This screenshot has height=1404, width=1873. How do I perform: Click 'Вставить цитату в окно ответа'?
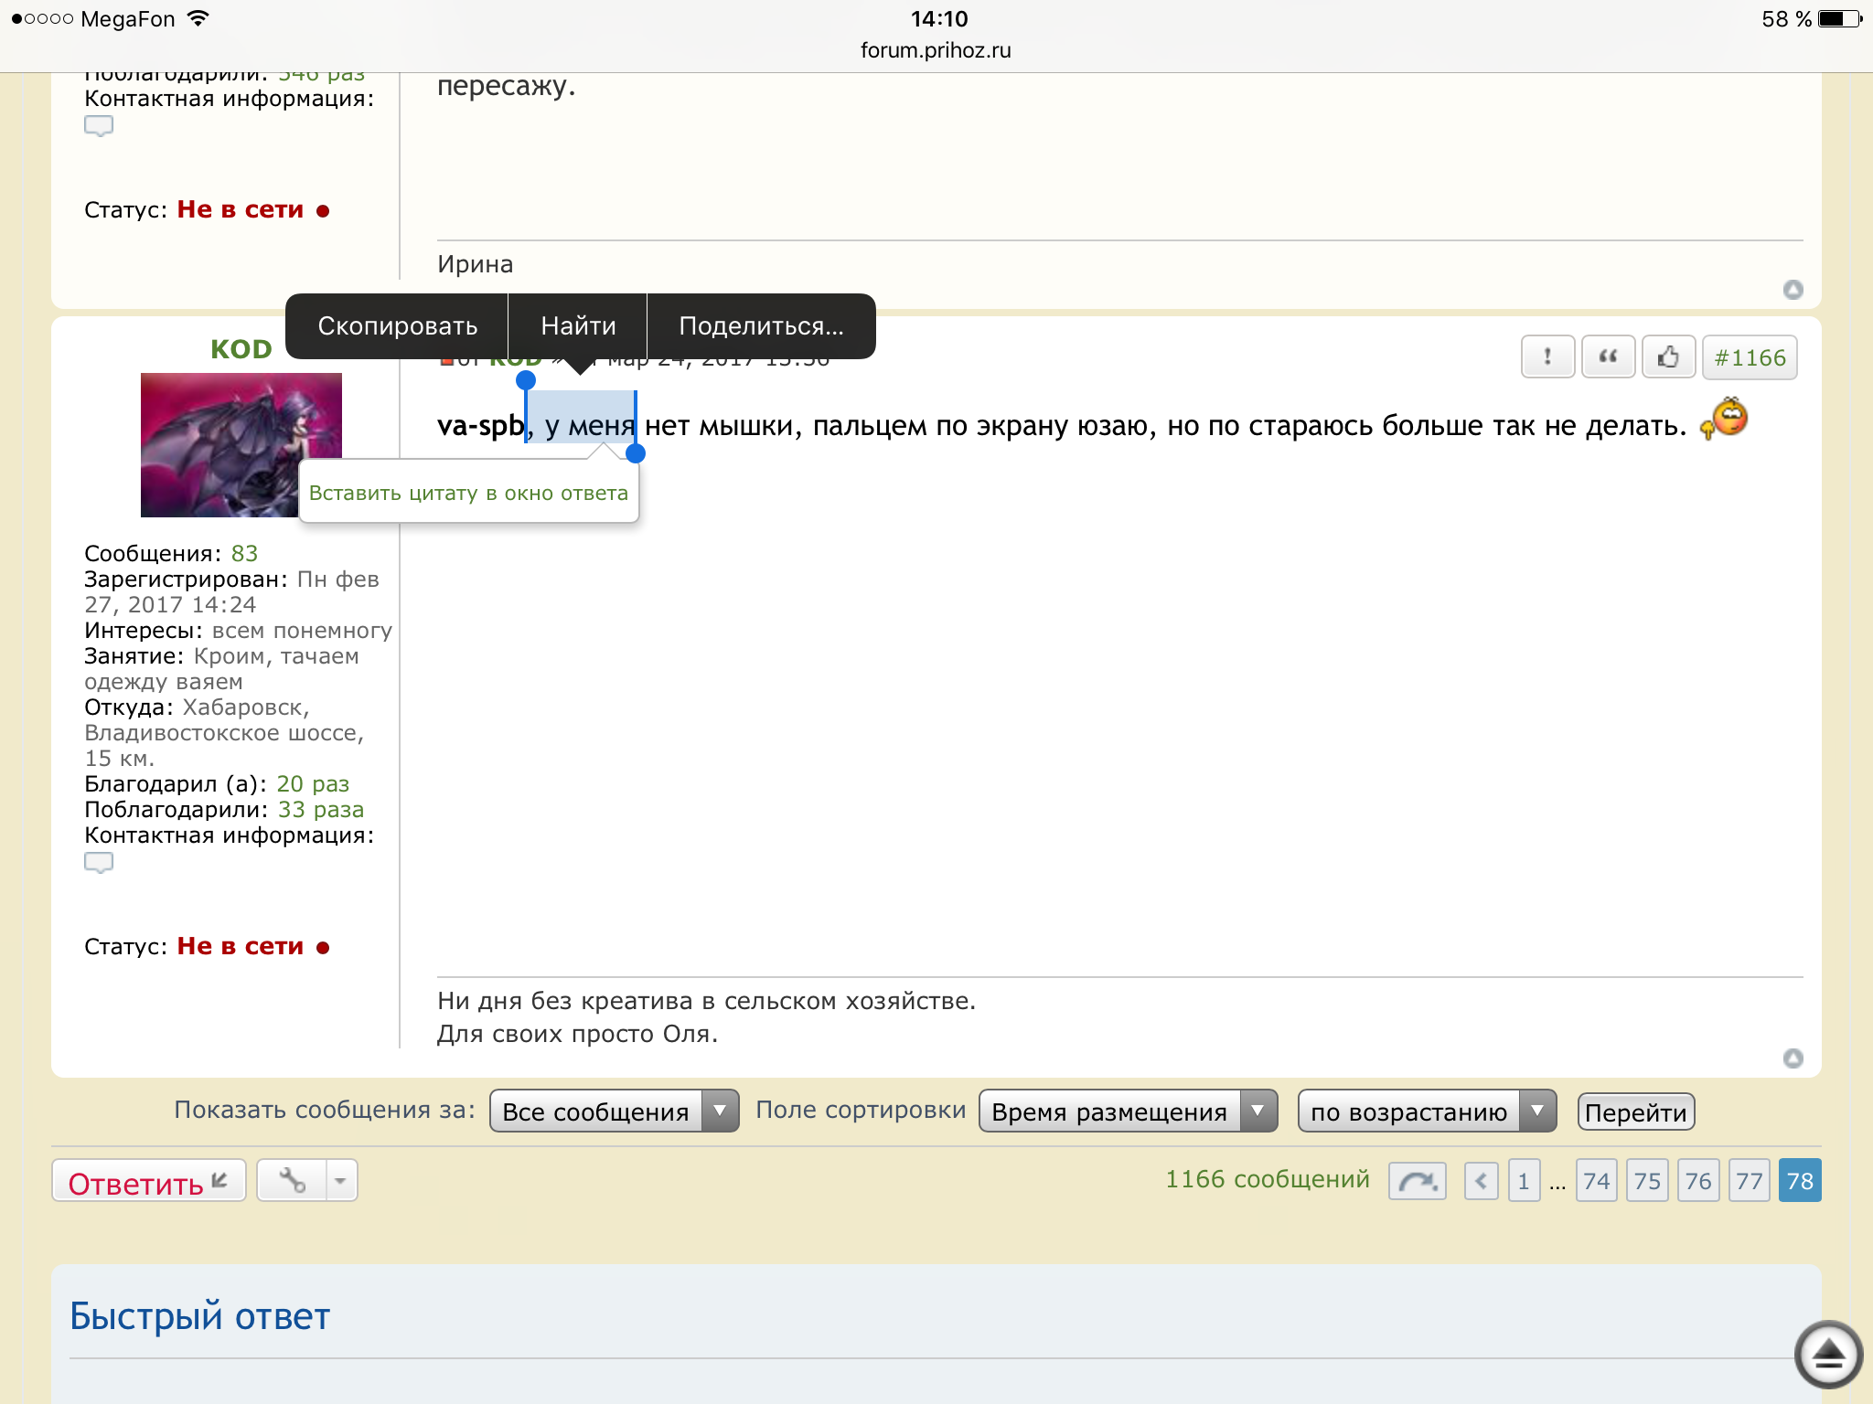click(468, 494)
